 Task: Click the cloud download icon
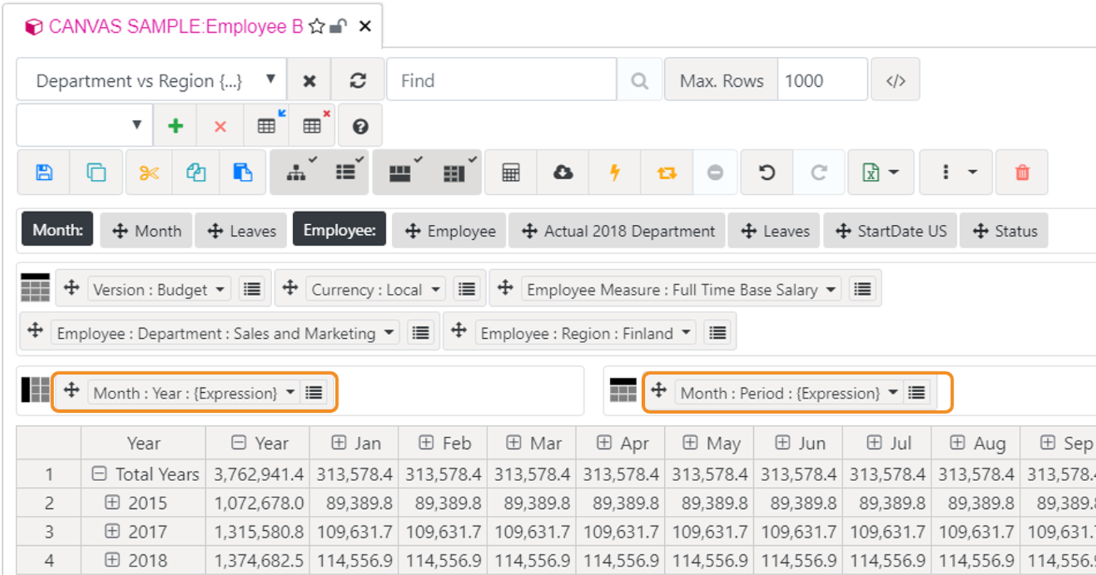[x=562, y=172]
